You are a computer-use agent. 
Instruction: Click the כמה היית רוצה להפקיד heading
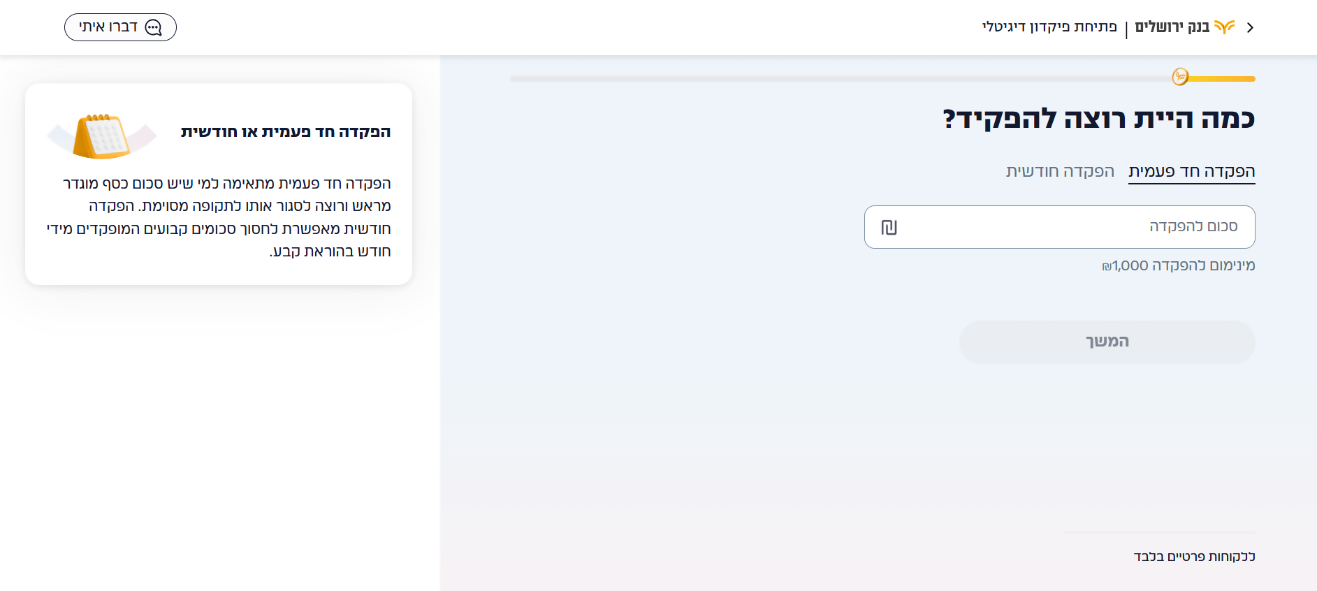1098,119
